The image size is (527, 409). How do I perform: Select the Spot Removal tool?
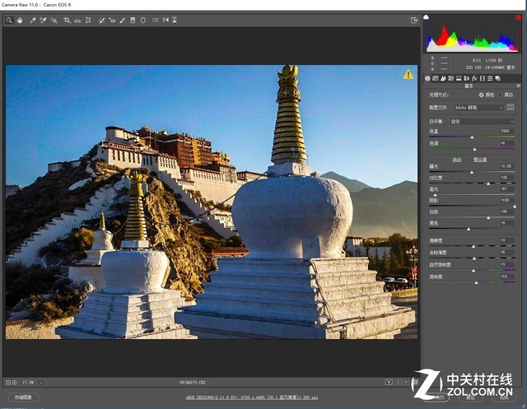click(101, 21)
